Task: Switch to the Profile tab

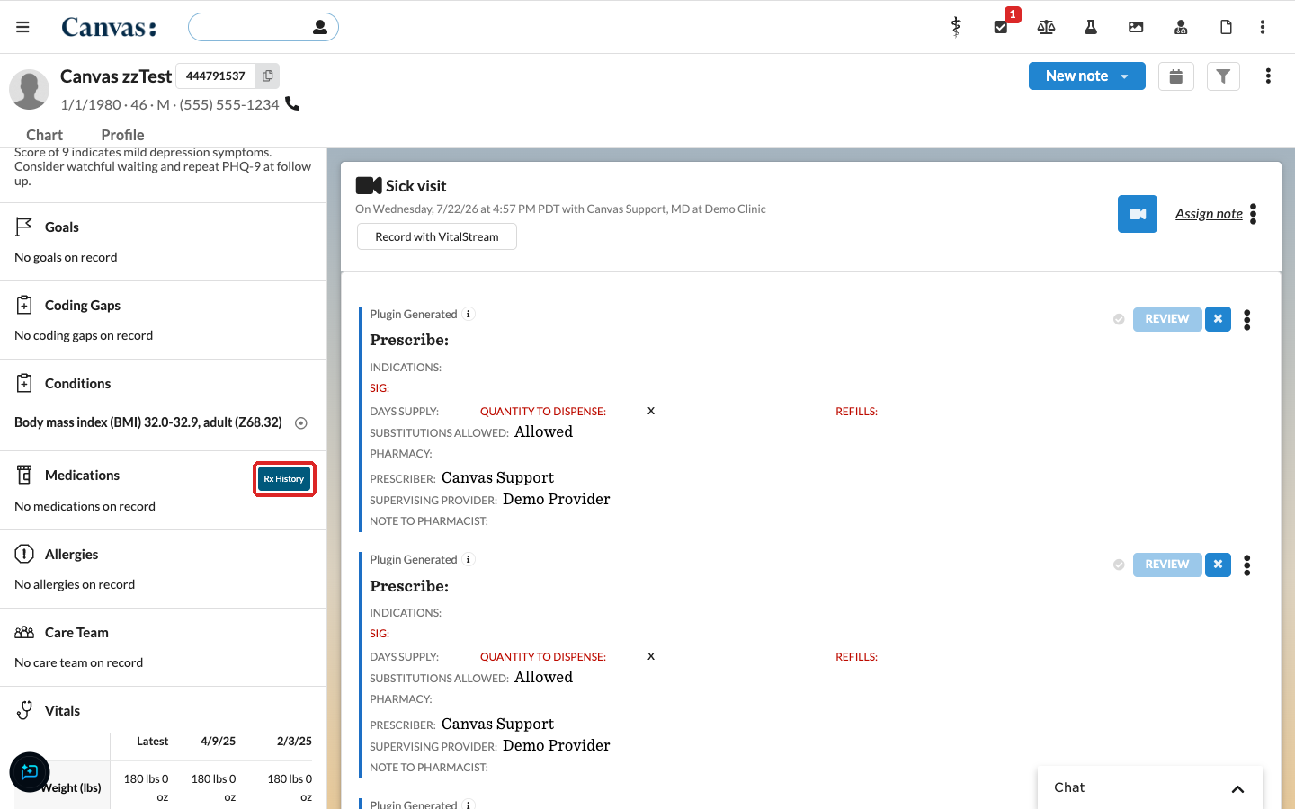Action: [122, 135]
